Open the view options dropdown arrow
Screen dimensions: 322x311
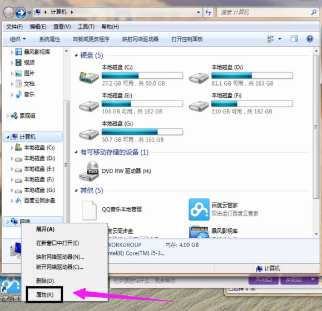280,39
